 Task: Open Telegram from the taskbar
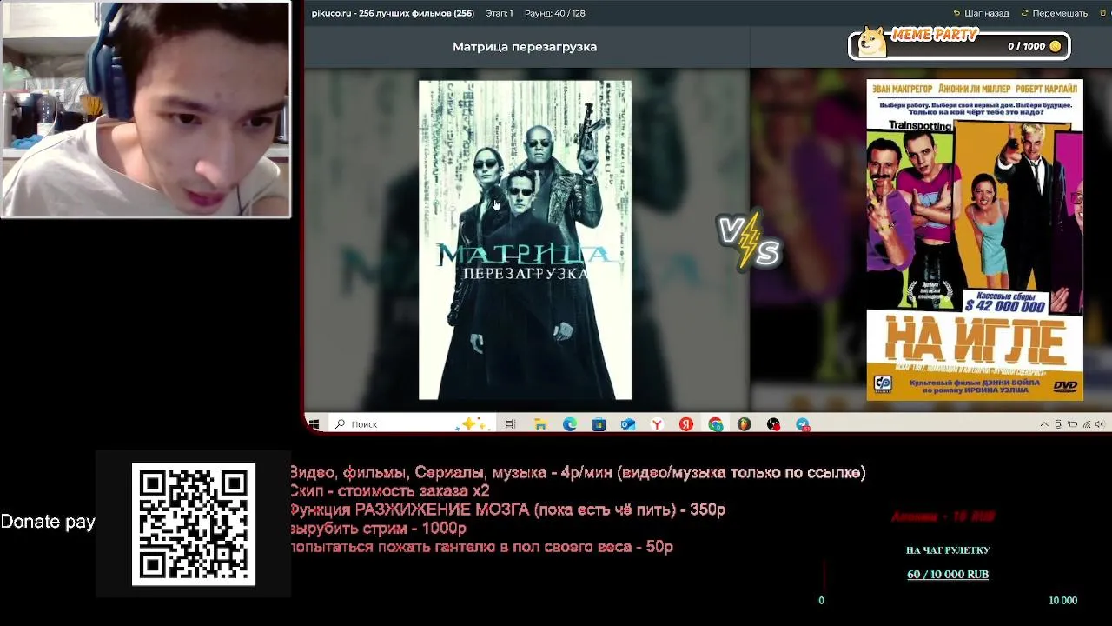803,424
